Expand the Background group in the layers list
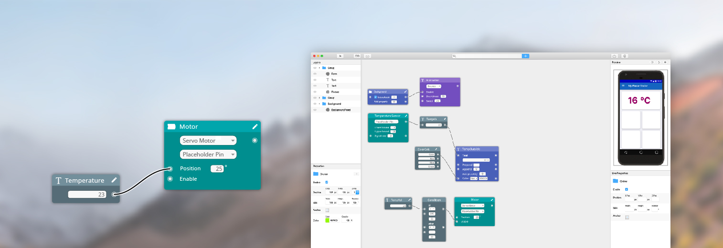 [319, 103]
